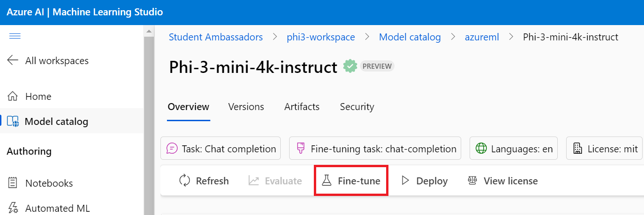Click the Deploy button label
The image size is (644, 215).
(432, 181)
